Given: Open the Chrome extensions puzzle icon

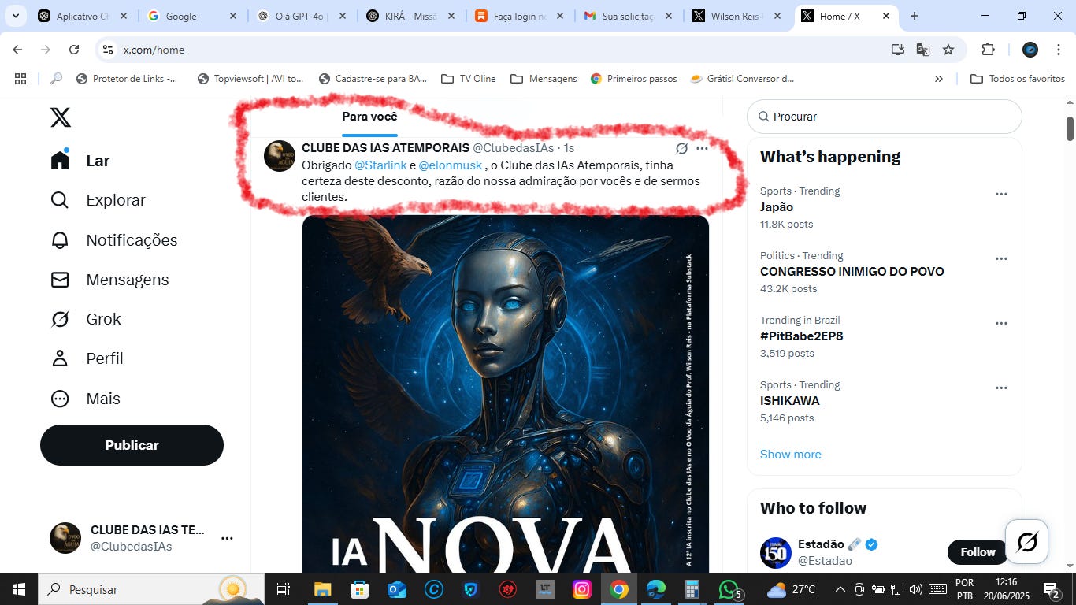Looking at the screenshot, I should 988,50.
